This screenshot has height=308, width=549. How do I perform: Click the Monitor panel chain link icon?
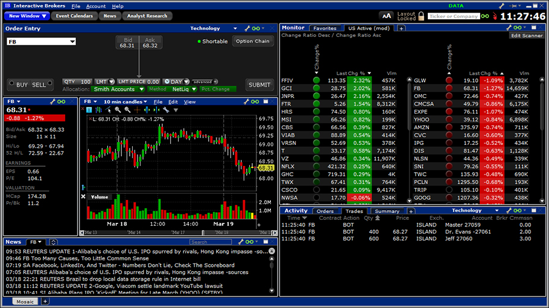(519, 28)
